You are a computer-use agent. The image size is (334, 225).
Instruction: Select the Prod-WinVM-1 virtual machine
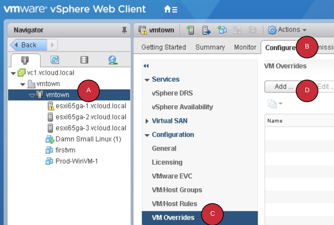click(77, 161)
